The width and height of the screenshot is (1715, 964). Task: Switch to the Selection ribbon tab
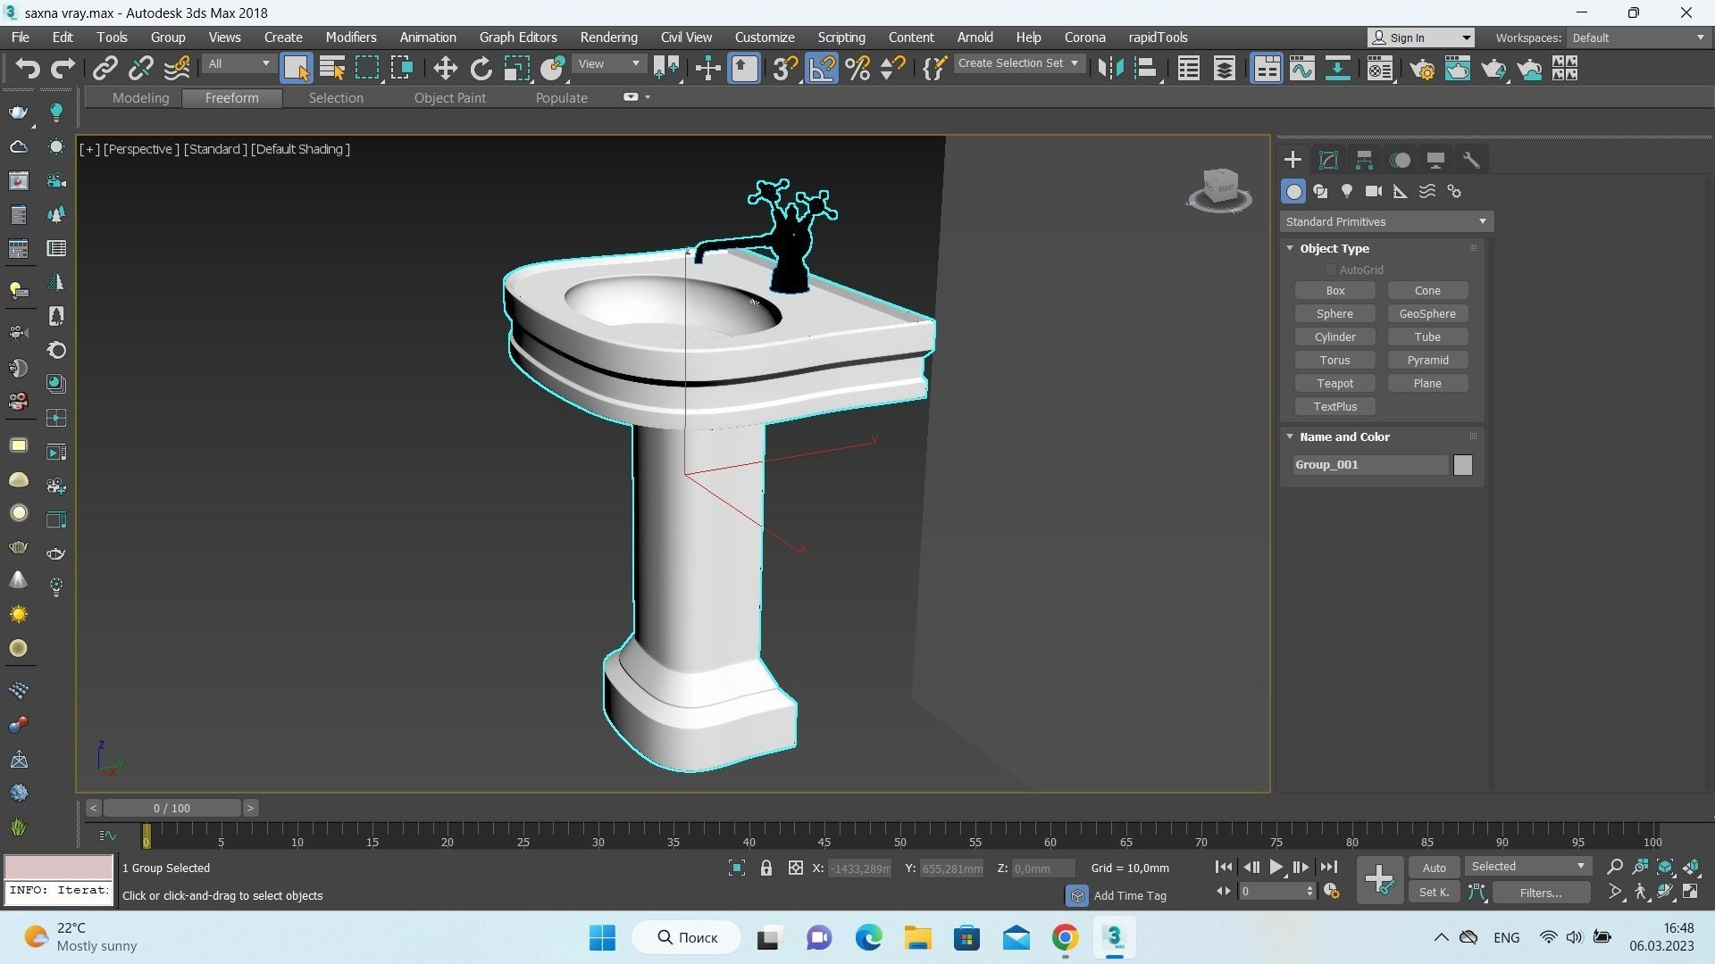[336, 98]
